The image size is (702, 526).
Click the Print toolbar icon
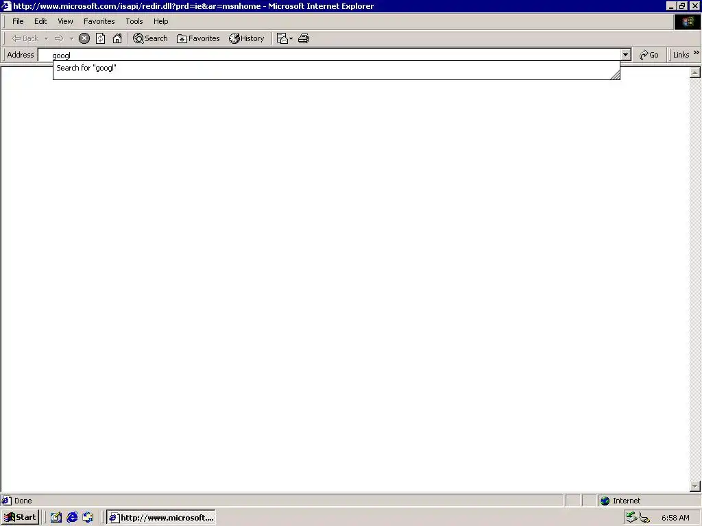(x=304, y=38)
